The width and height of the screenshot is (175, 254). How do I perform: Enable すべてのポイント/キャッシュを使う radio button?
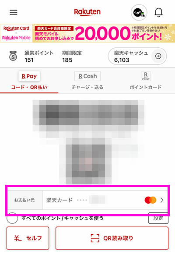click(x=12, y=218)
